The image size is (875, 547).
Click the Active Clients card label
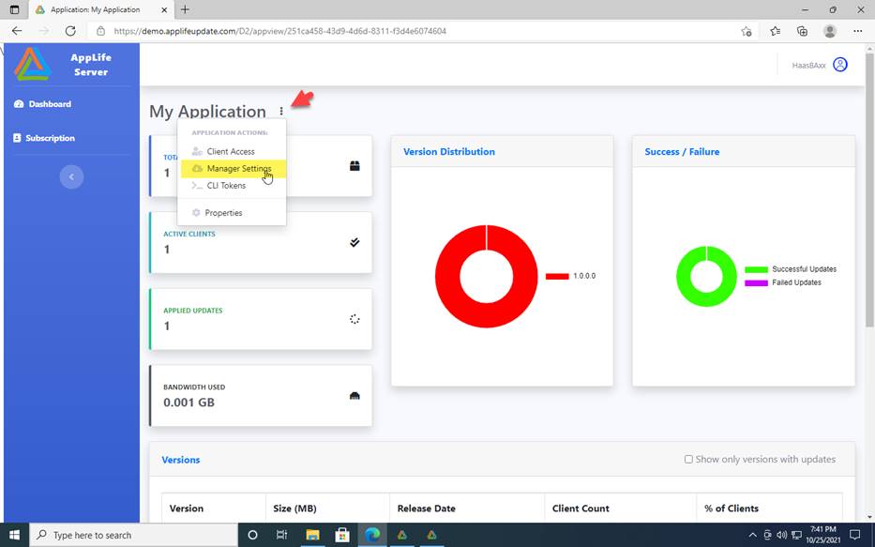(x=189, y=234)
